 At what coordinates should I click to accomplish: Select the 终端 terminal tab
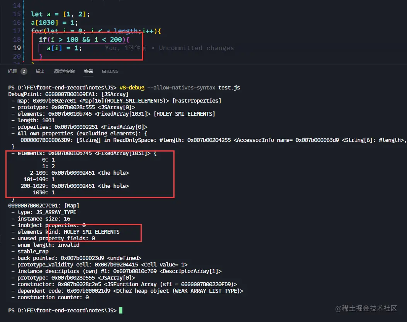[x=88, y=71]
